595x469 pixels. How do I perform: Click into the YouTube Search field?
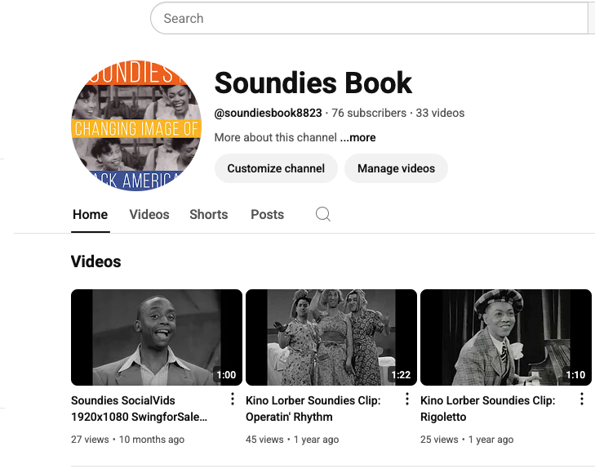369,18
